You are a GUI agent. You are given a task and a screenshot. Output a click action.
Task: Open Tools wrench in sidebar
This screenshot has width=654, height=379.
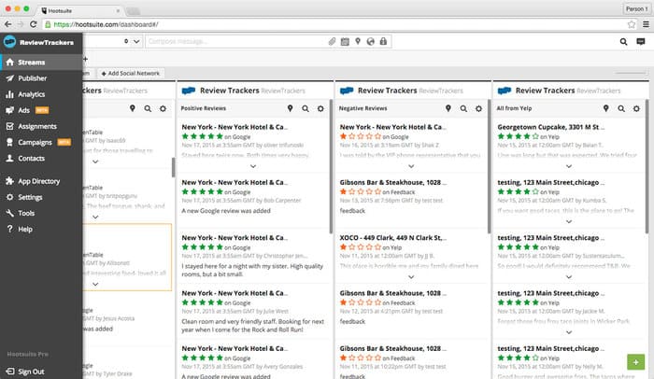point(9,213)
